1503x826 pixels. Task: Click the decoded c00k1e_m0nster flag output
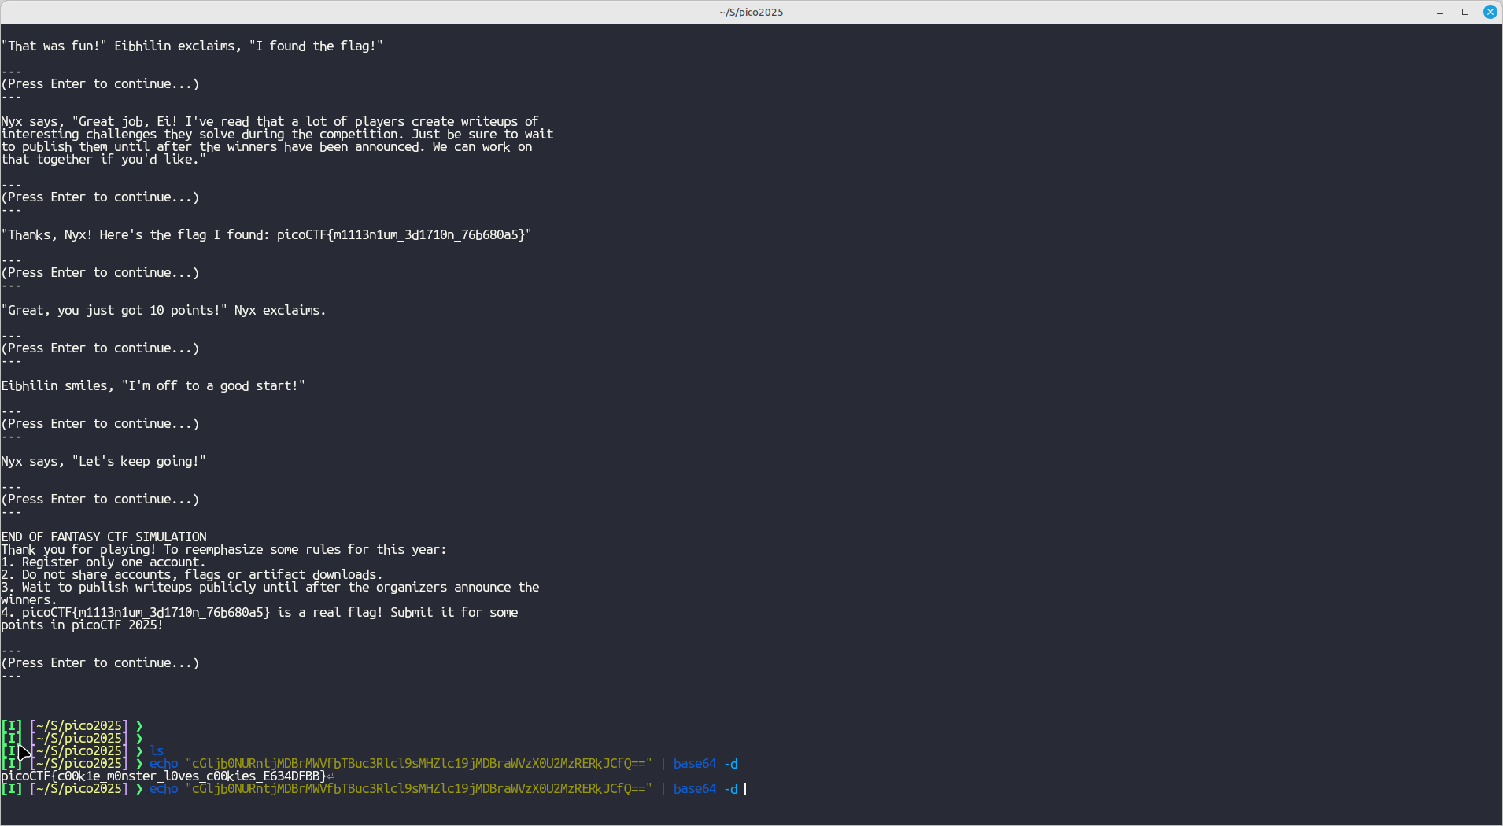(164, 776)
